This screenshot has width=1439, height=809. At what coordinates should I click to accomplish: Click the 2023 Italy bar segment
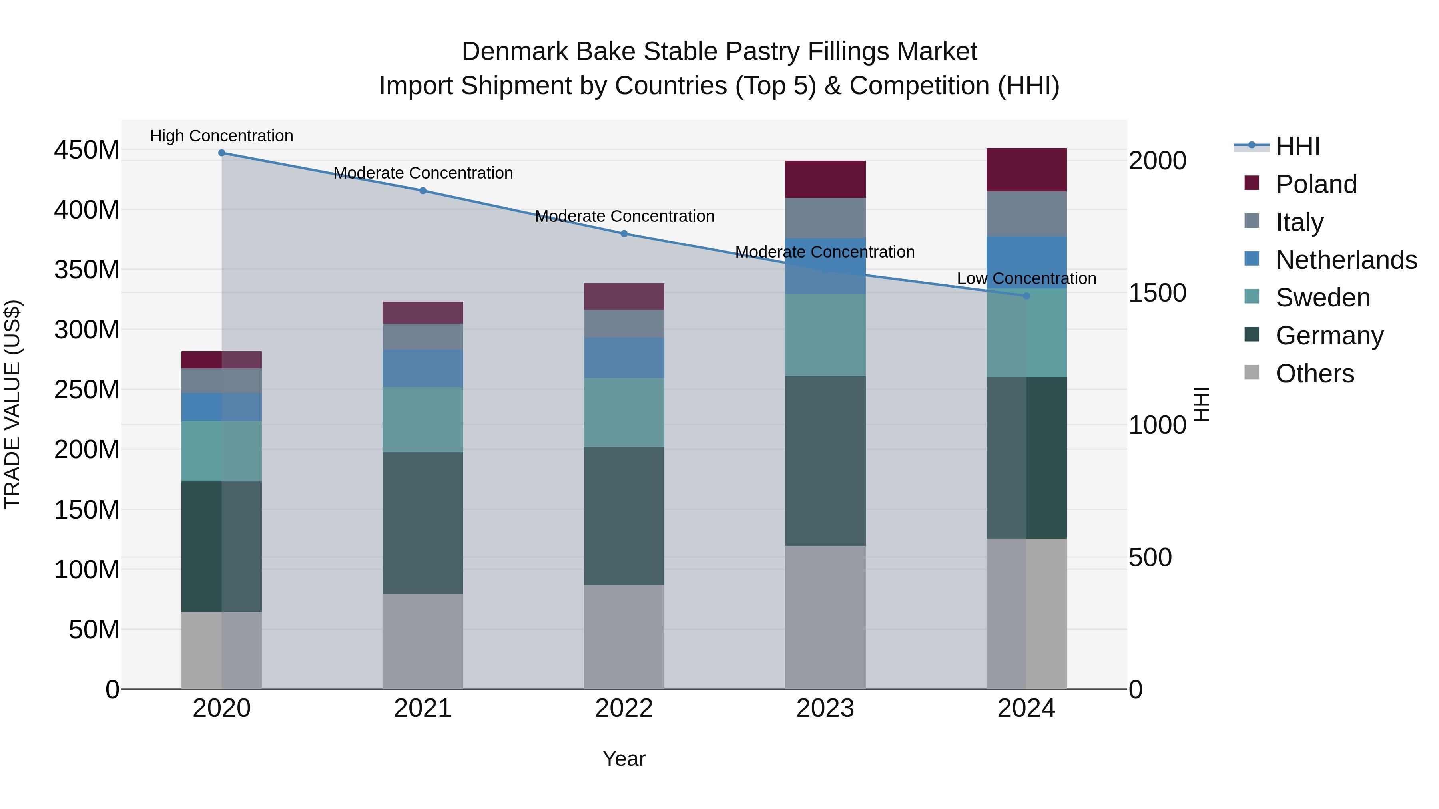coord(825,218)
